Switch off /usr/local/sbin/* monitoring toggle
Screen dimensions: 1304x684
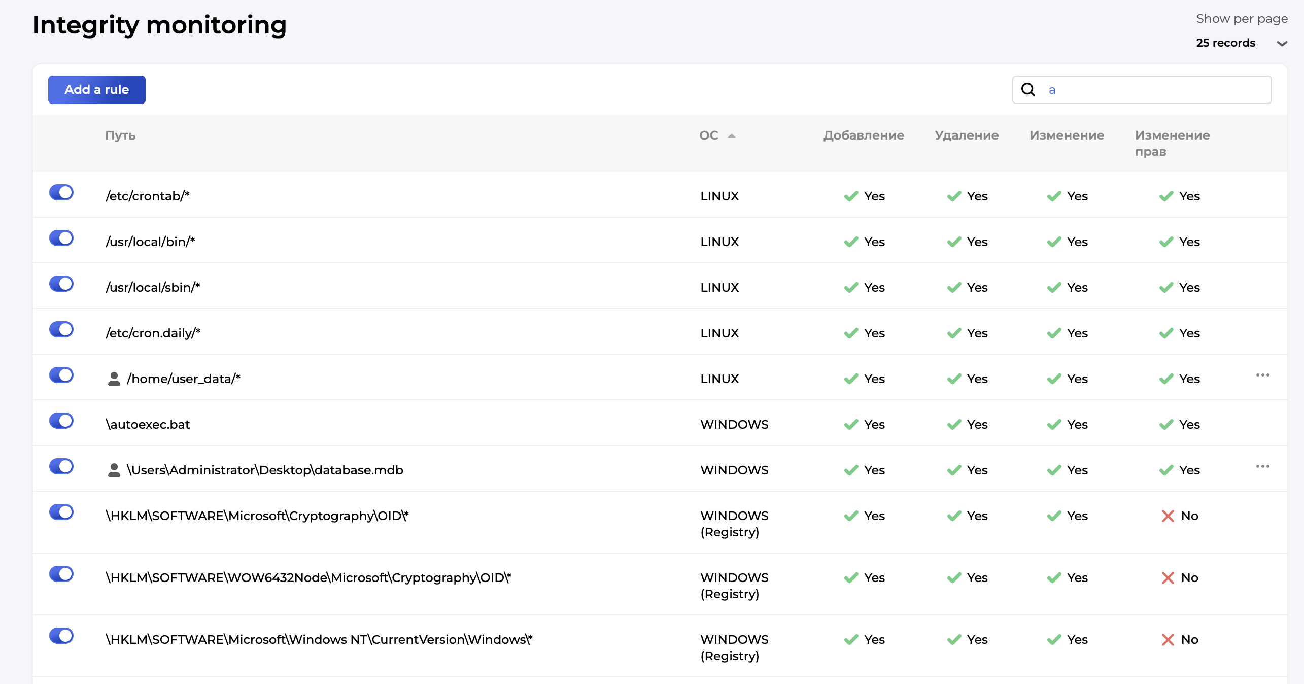61,284
